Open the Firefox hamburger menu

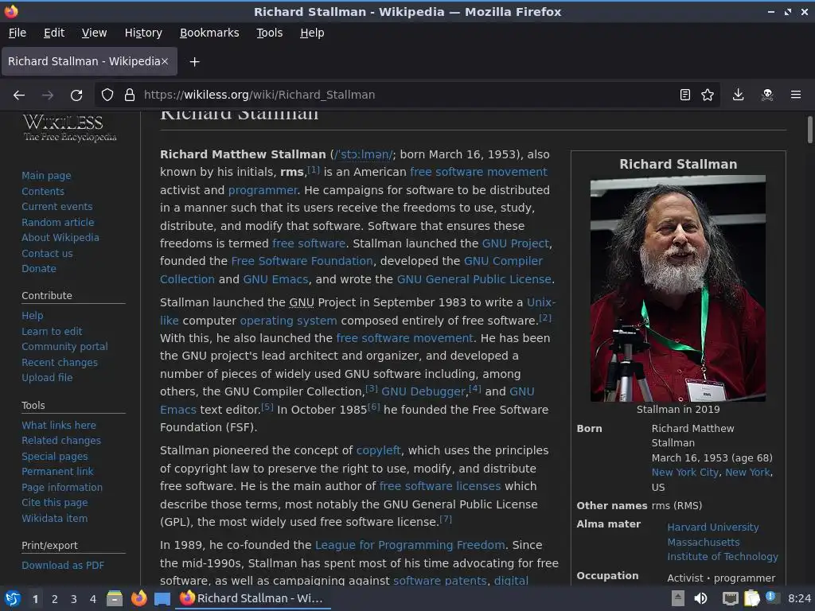(x=796, y=95)
